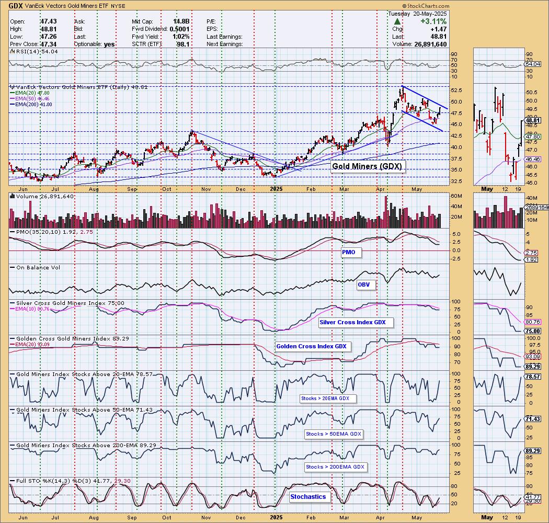549x523 pixels.
Task: Click the candlestick icon before the VanEck legend
Action: 12,87
